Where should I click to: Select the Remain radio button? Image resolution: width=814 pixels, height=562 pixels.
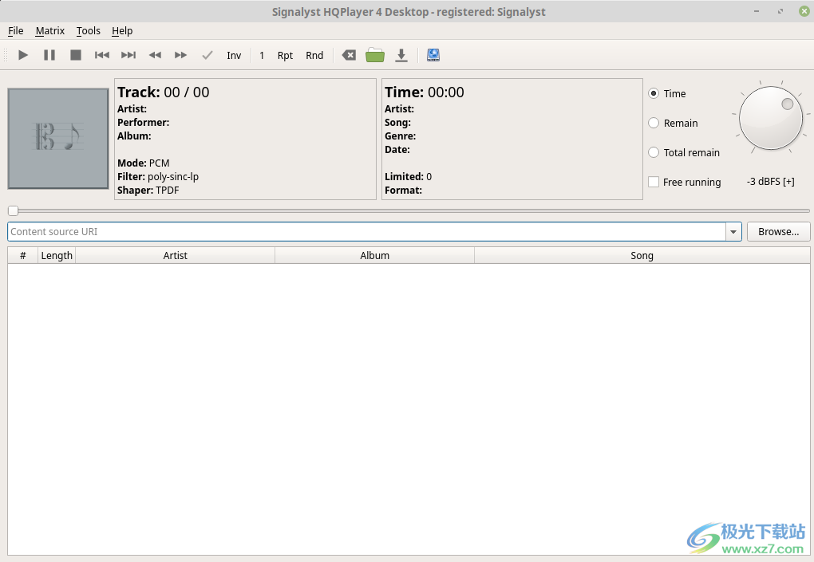[x=654, y=123]
